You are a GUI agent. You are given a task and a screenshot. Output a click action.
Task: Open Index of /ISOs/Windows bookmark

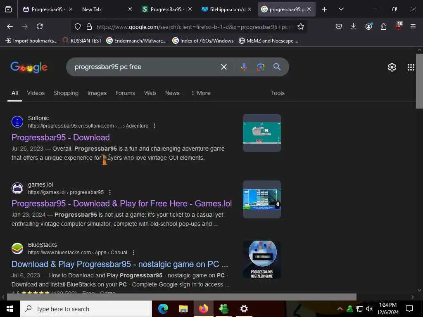click(203, 41)
